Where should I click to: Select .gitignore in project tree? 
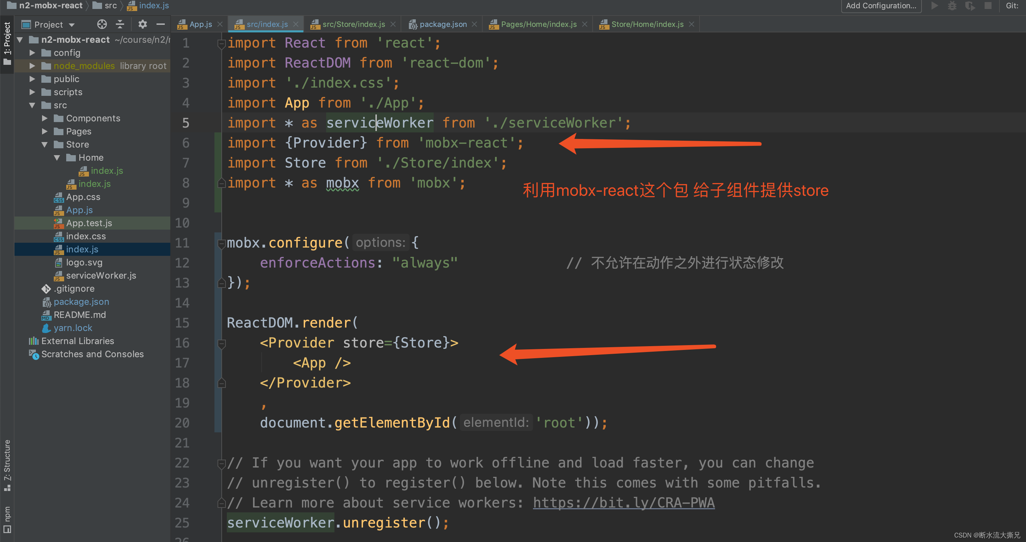[x=74, y=289]
